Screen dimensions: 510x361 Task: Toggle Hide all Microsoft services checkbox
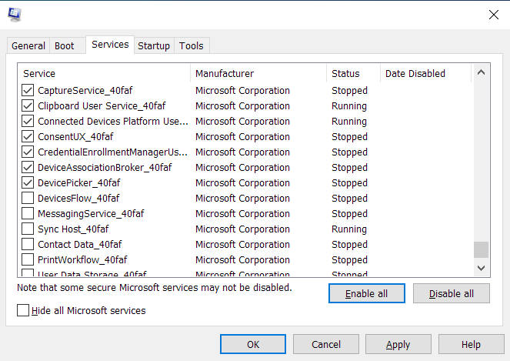23,311
